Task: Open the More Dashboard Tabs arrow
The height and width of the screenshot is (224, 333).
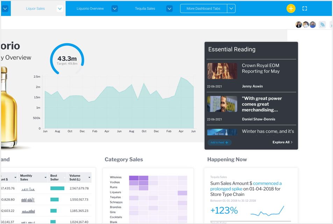Action: coord(231,9)
